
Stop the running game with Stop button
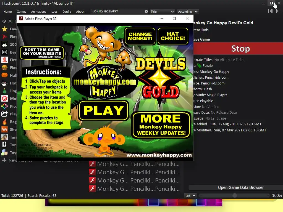tap(238, 49)
